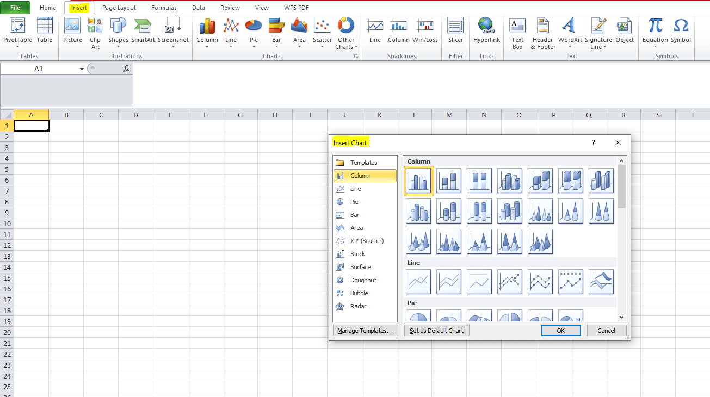
Task: Select Surface in the chart category list
Action: [365, 267]
